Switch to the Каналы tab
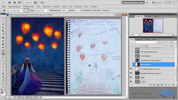The width and height of the screenshot is (178, 100). (148, 39)
